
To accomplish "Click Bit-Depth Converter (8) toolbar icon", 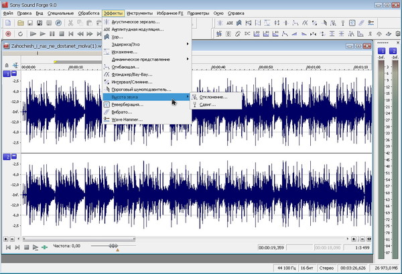I will [x=228, y=34].
